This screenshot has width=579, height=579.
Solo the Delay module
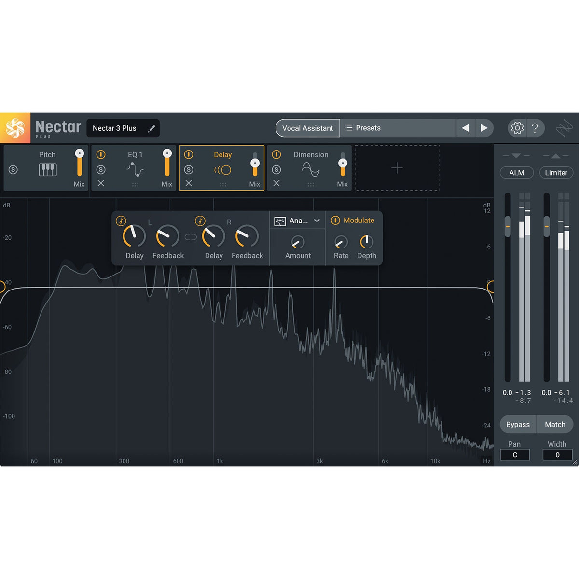(x=189, y=170)
